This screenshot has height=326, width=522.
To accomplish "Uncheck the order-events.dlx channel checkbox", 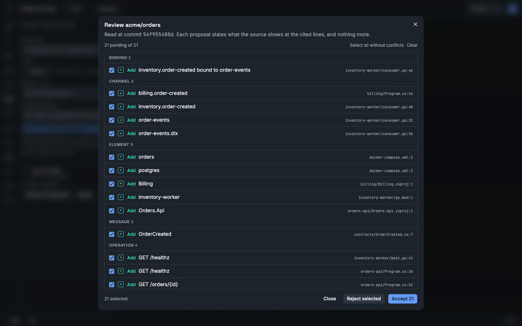I will click(112, 134).
